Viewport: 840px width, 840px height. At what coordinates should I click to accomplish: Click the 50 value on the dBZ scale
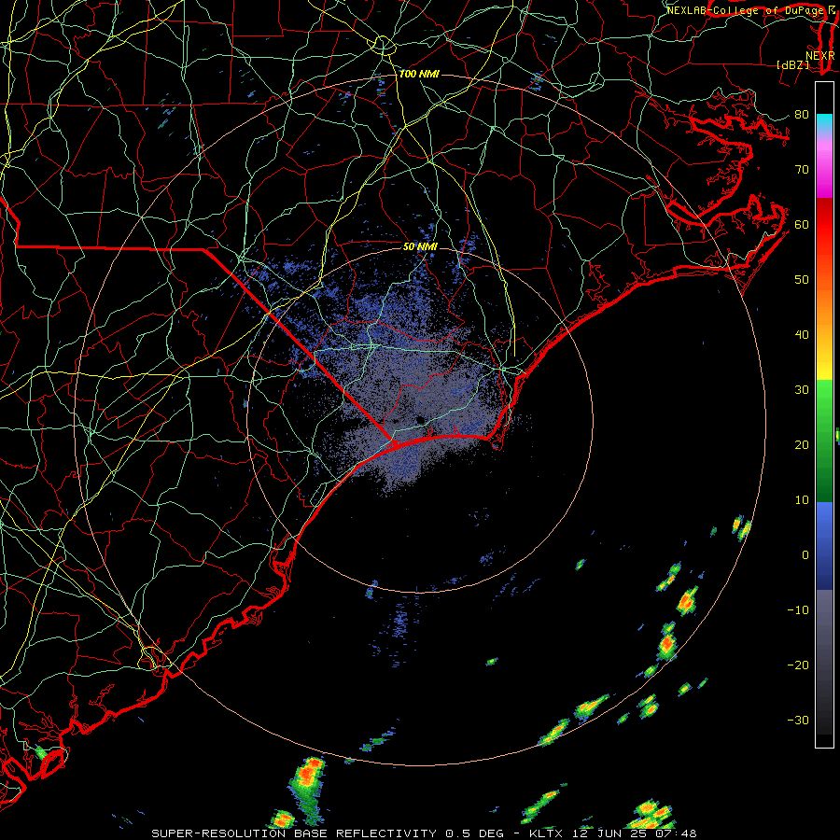(802, 280)
